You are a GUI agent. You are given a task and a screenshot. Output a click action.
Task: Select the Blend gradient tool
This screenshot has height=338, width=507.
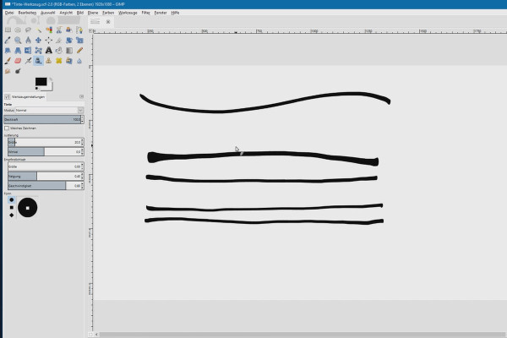coord(69,51)
